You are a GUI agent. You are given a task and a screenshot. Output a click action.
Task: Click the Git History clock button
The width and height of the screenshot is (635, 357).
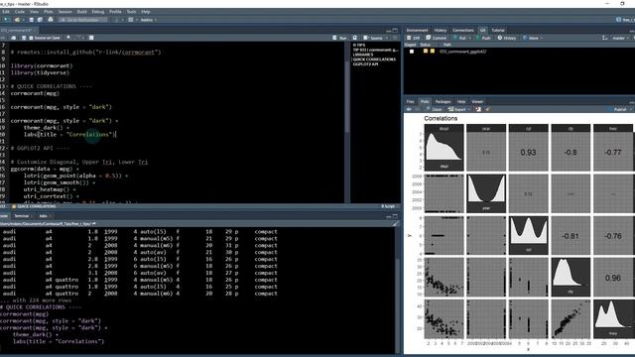(507, 38)
